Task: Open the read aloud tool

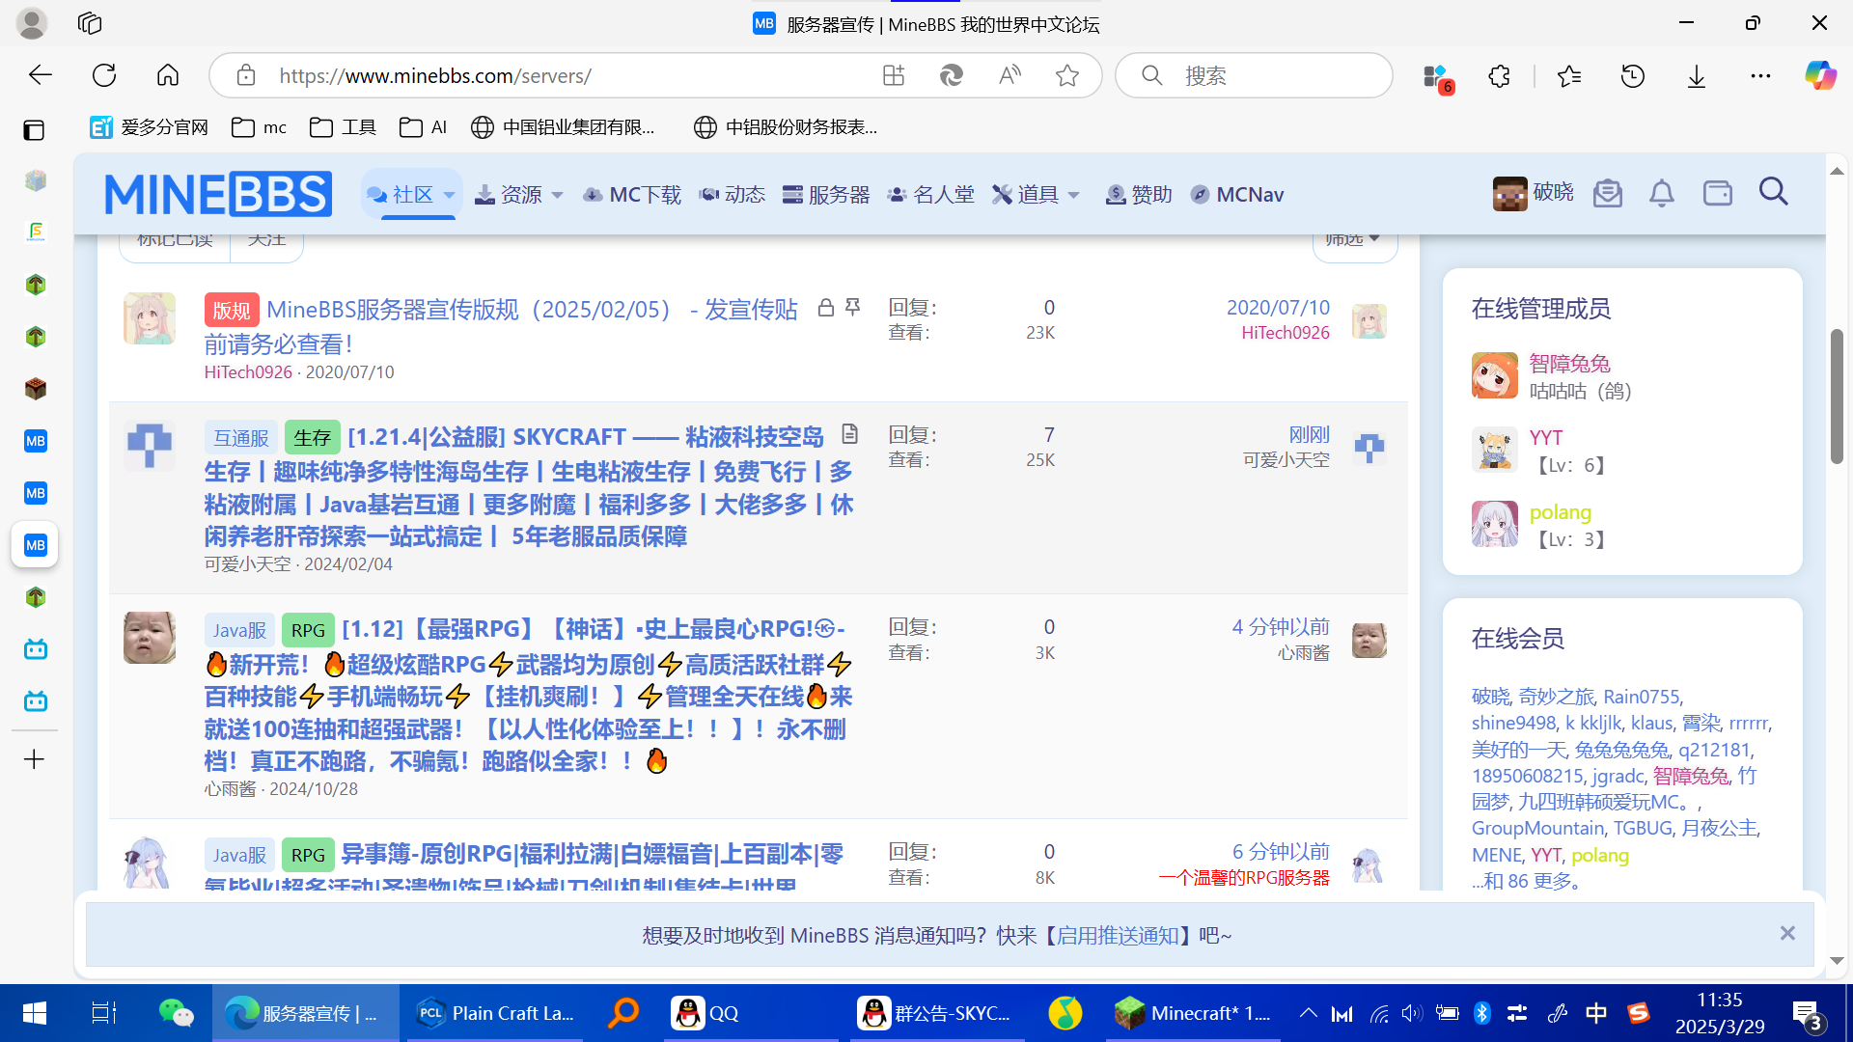Action: (1009, 75)
